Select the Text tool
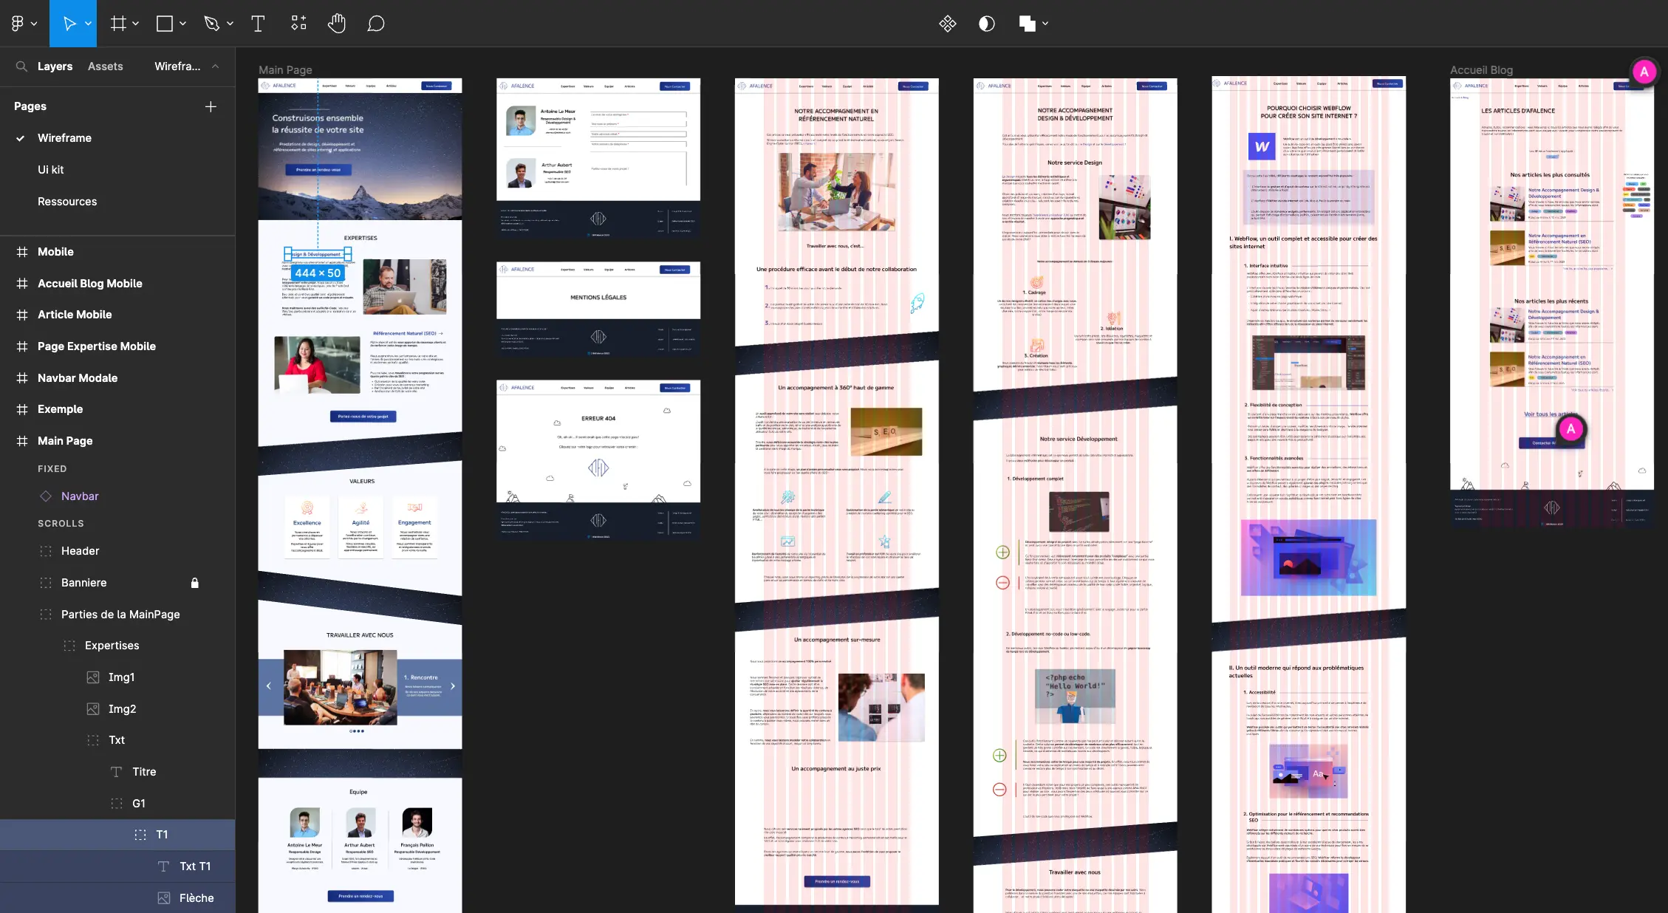The width and height of the screenshot is (1668, 913). point(258,24)
